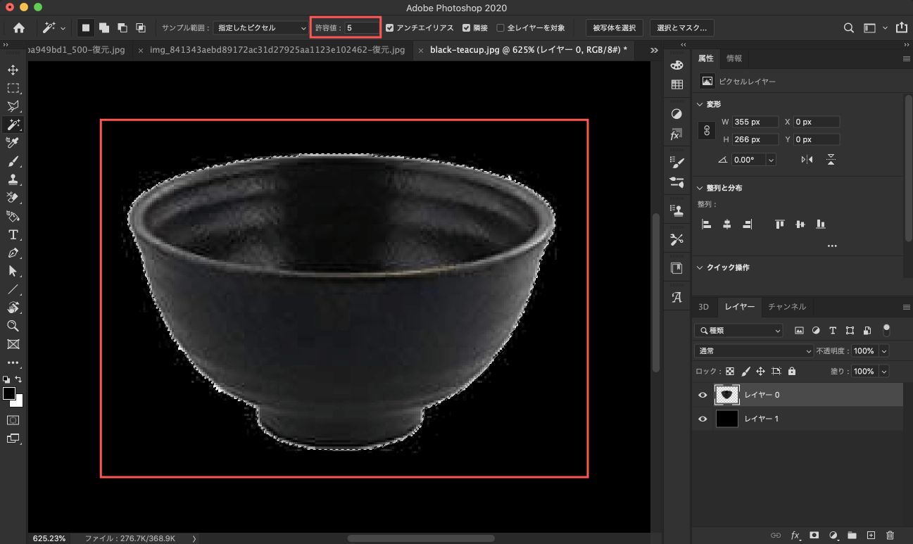Screen dimensions: 913x544
Task: Select the Paint Bucket tool
Action: click(x=13, y=216)
